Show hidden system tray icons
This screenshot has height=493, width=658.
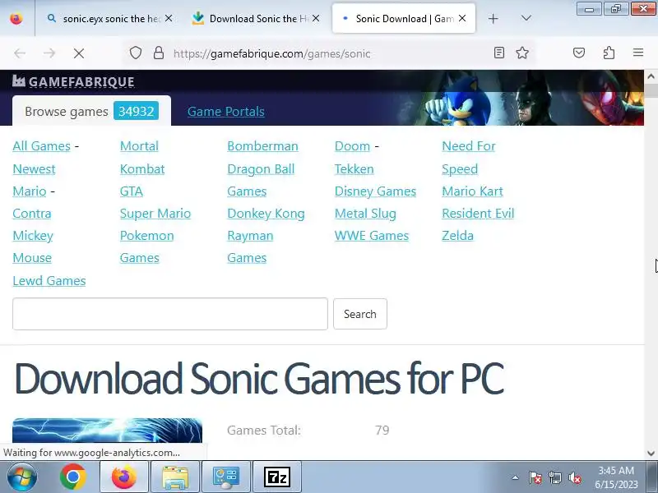(516, 477)
